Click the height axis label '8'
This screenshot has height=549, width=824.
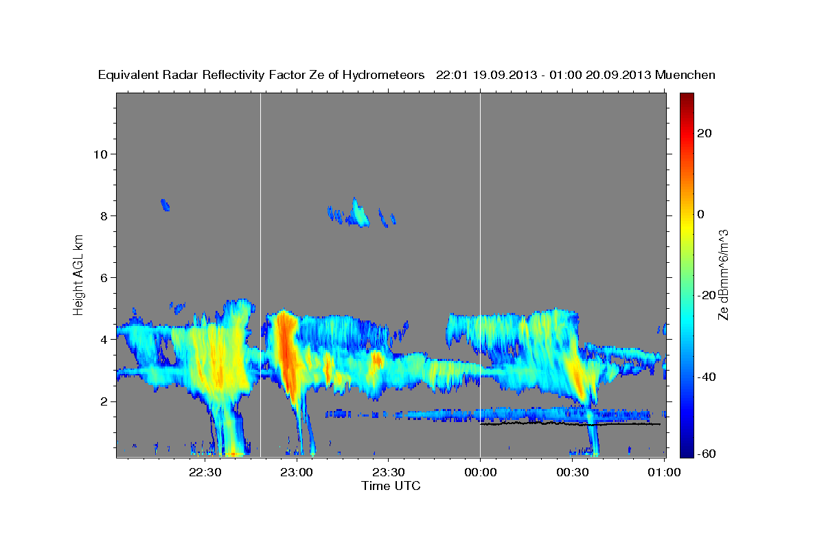pos(104,215)
